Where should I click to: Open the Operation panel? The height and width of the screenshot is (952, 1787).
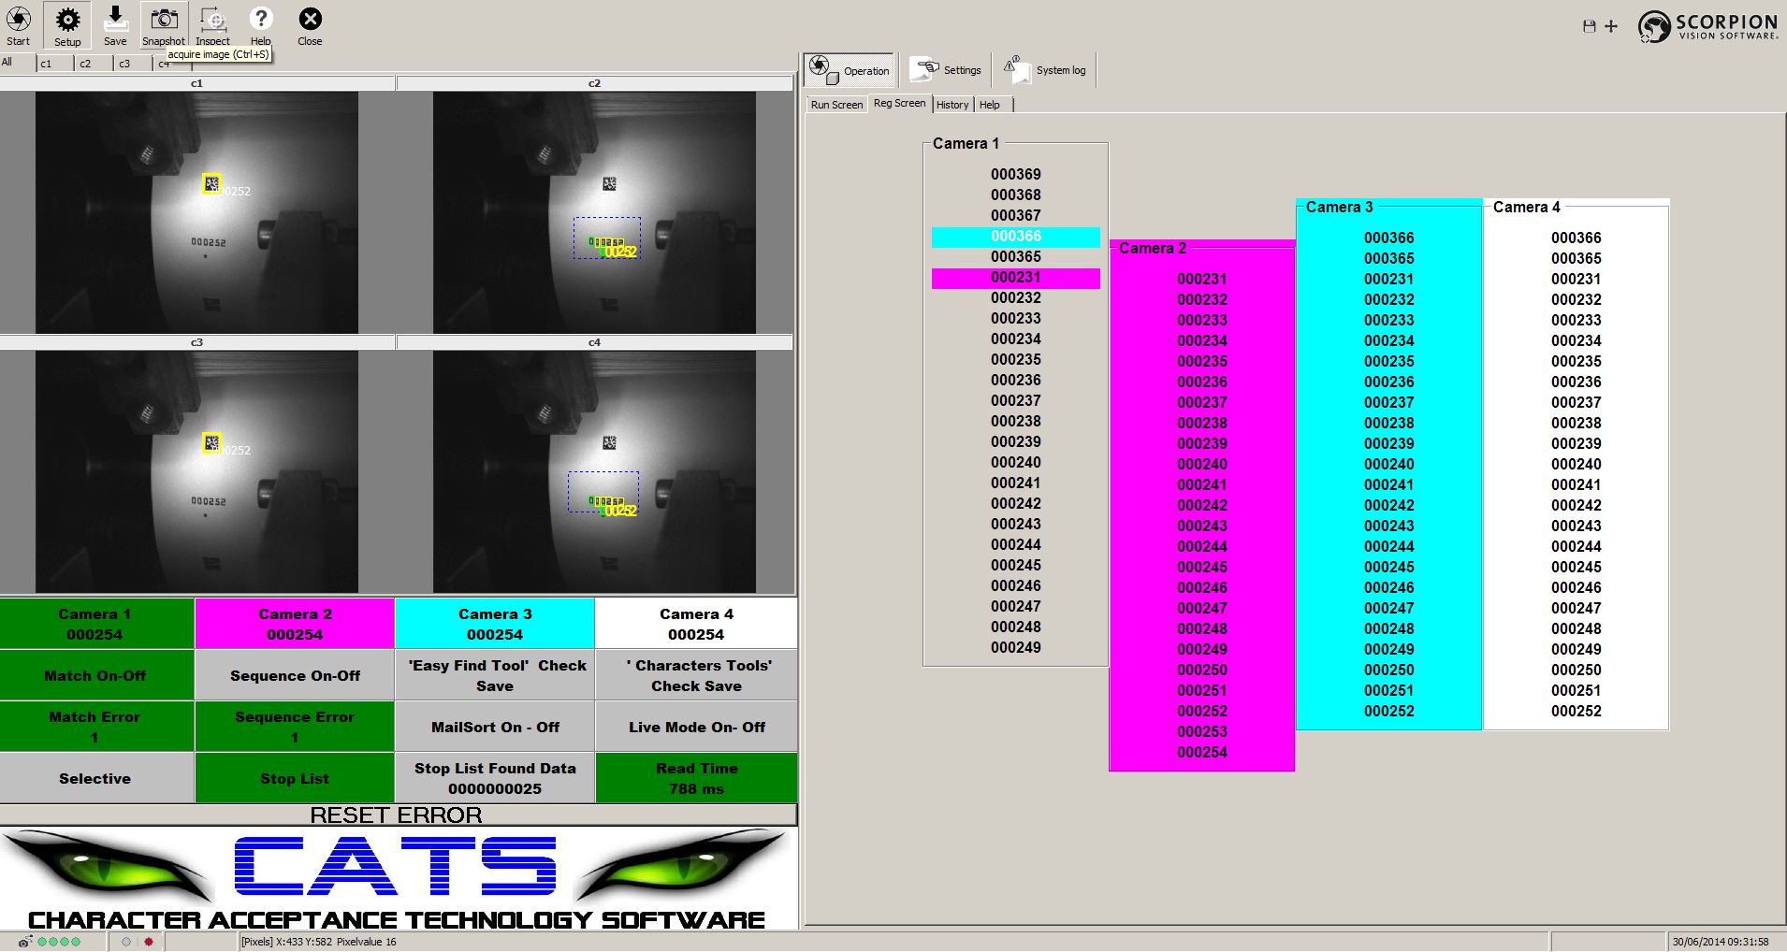[850, 70]
